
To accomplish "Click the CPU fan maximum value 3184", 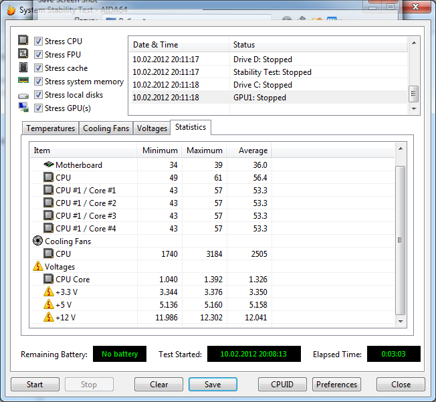I will click(214, 254).
